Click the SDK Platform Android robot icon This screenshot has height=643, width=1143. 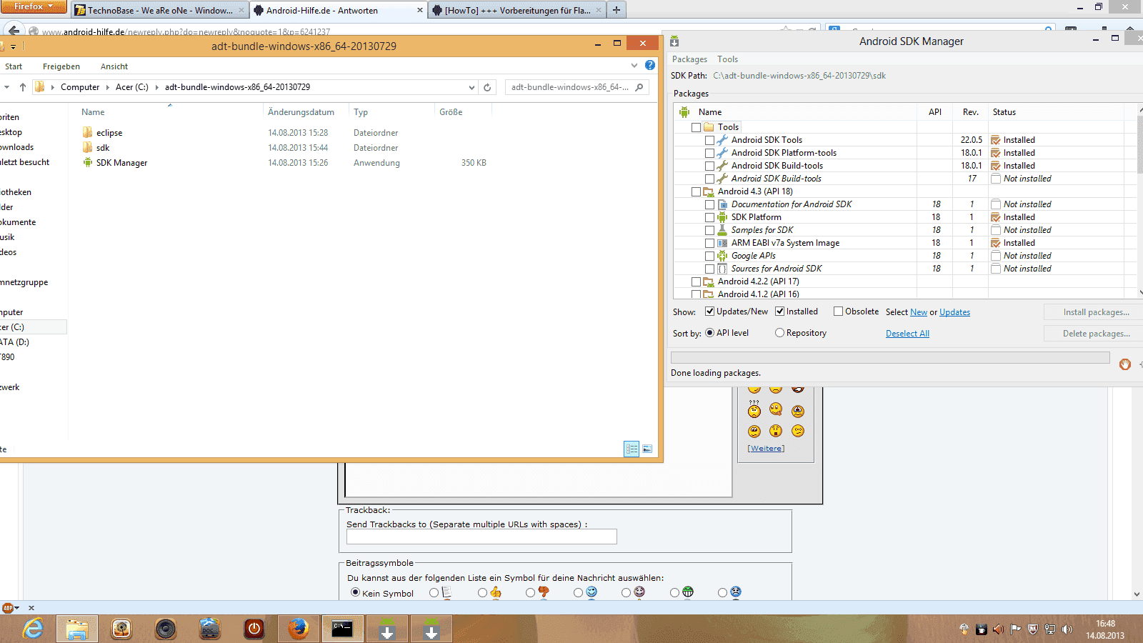click(722, 217)
